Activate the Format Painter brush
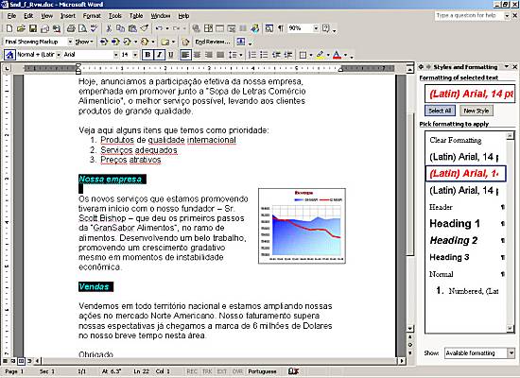This screenshot has height=378, width=520. click(145, 28)
